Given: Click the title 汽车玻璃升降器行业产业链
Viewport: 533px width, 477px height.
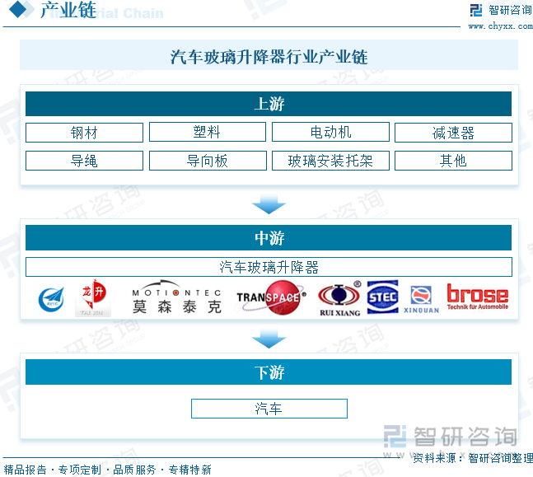Looking at the screenshot, I should tap(269, 57).
